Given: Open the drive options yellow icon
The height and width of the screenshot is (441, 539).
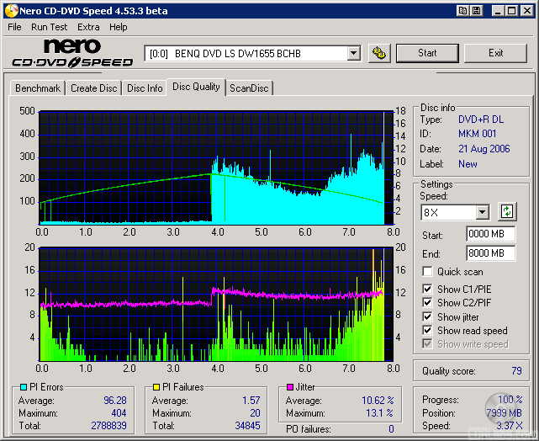Looking at the screenshot, I should point(380,53).
